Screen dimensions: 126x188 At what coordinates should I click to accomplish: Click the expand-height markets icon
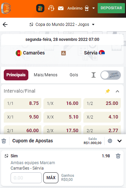pyautogui.click(x=94, y=75)
